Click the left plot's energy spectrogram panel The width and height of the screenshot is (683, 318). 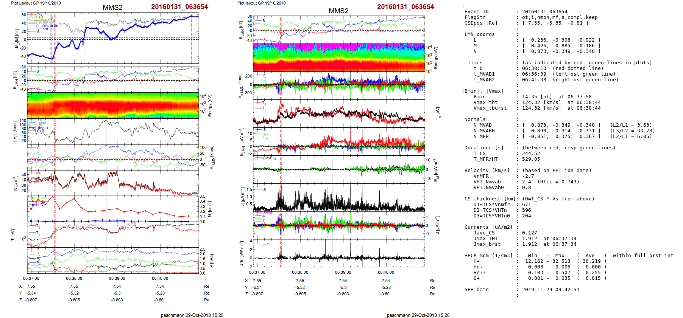[113, 105]
